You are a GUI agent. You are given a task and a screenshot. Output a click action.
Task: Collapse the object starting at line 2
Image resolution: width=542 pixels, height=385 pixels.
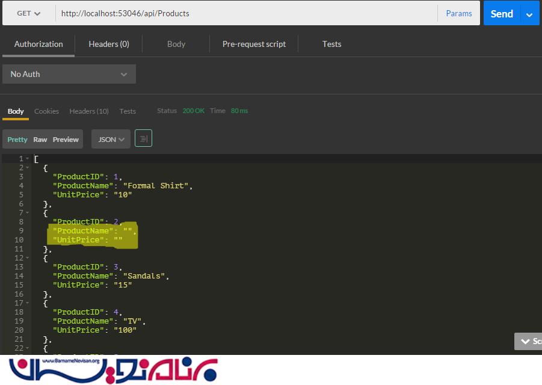click(27, 168)
